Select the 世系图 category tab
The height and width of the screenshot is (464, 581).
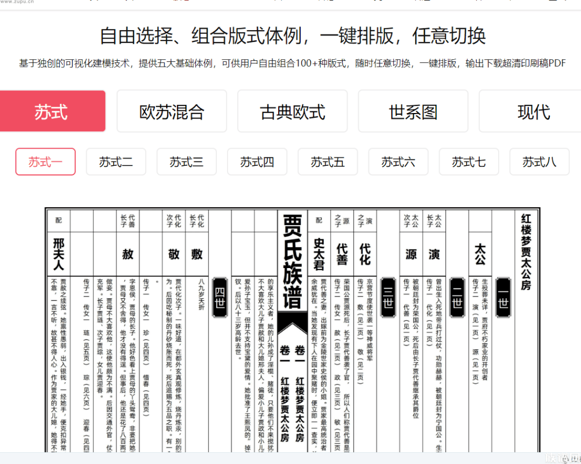[412, 111]
